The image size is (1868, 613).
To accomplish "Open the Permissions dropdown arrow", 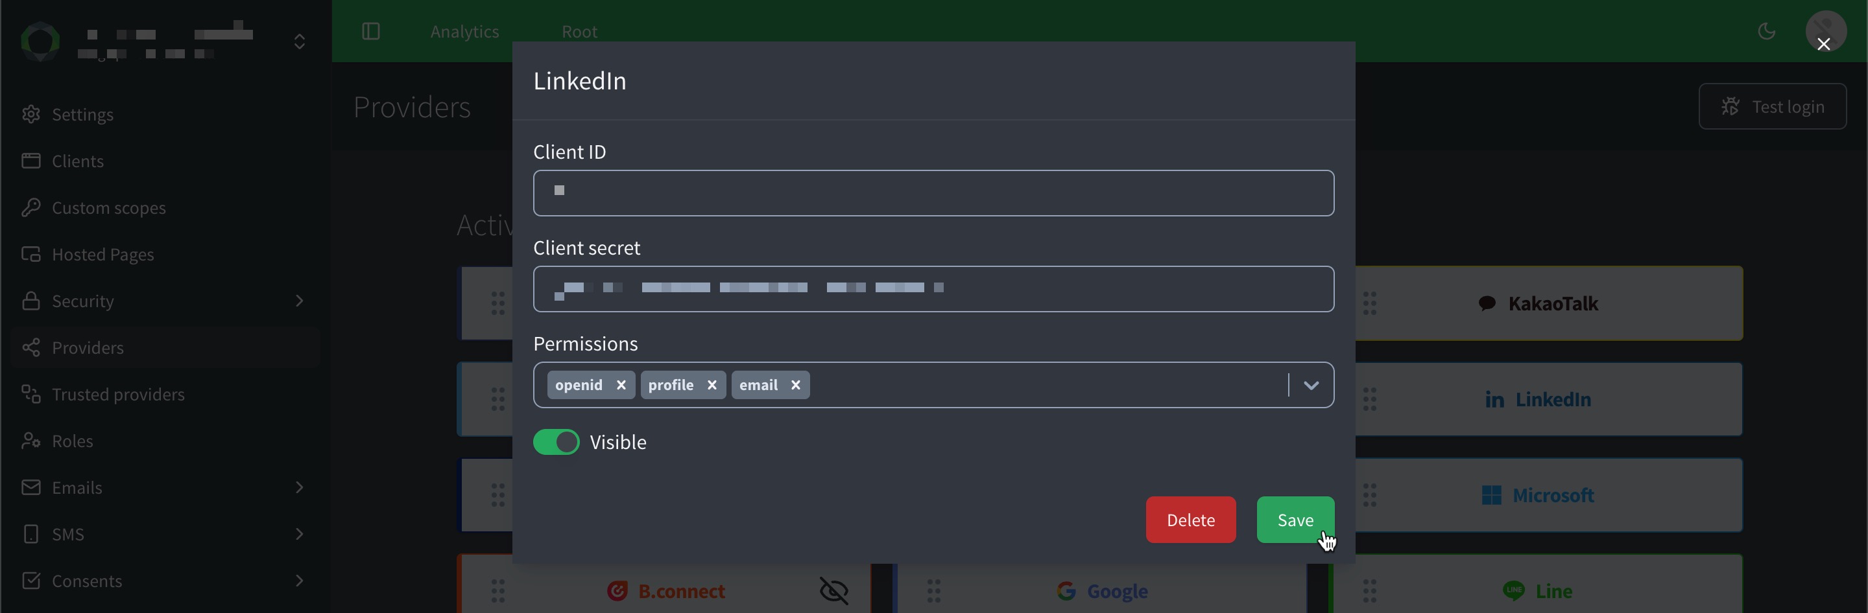I will point(1310,385).
